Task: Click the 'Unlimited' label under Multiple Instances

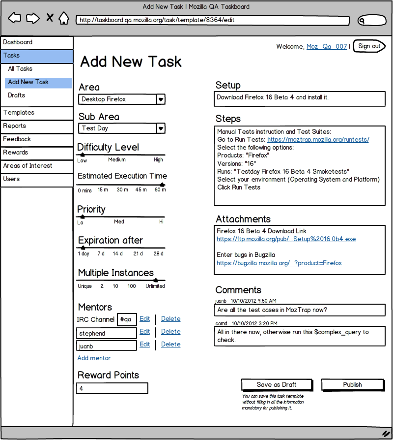Action: point(155,286)
